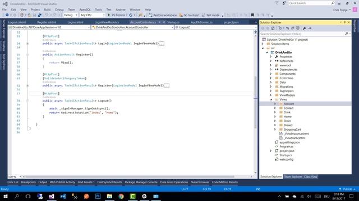Viewport: 359px width, 201px height.
Task: Click the Home icon in Solution Explorer toolbar
Action: 273,28
